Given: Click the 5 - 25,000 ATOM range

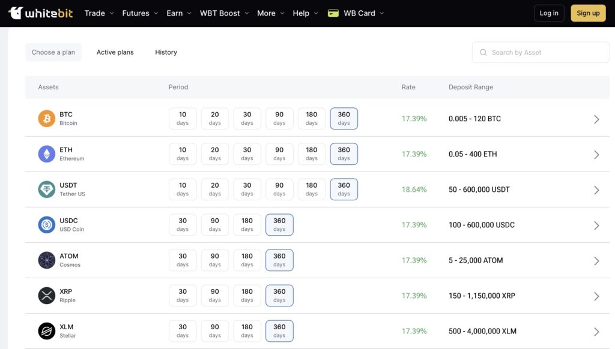Looking at the screenshot, I should point(476,260).
